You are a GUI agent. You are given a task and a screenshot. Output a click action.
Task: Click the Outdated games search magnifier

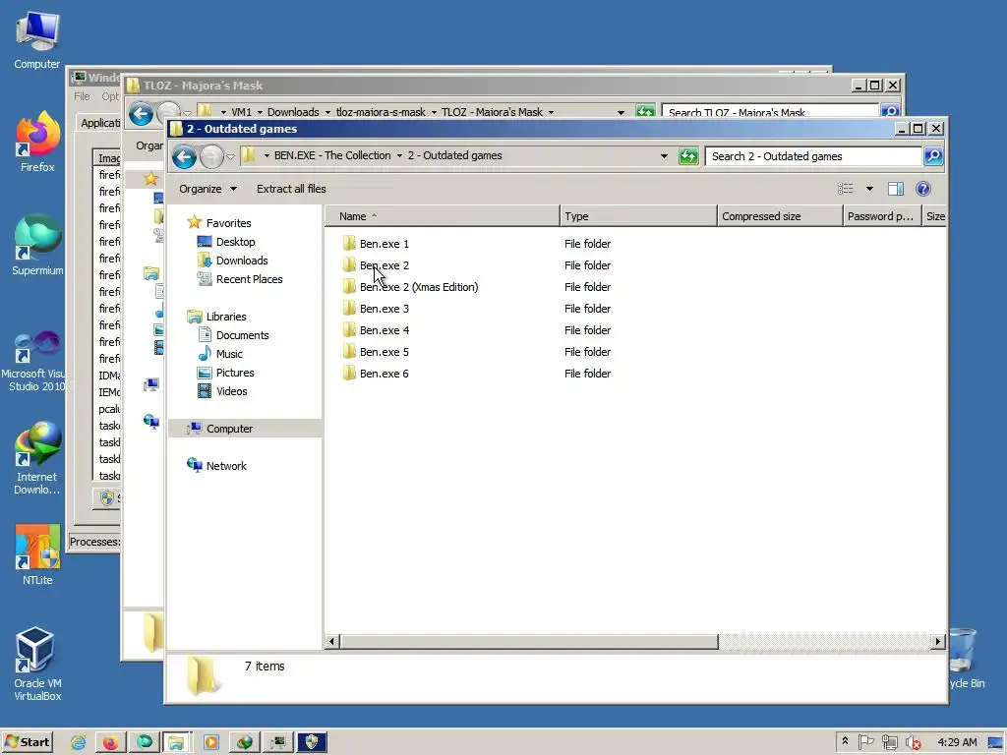pos(933,156)
